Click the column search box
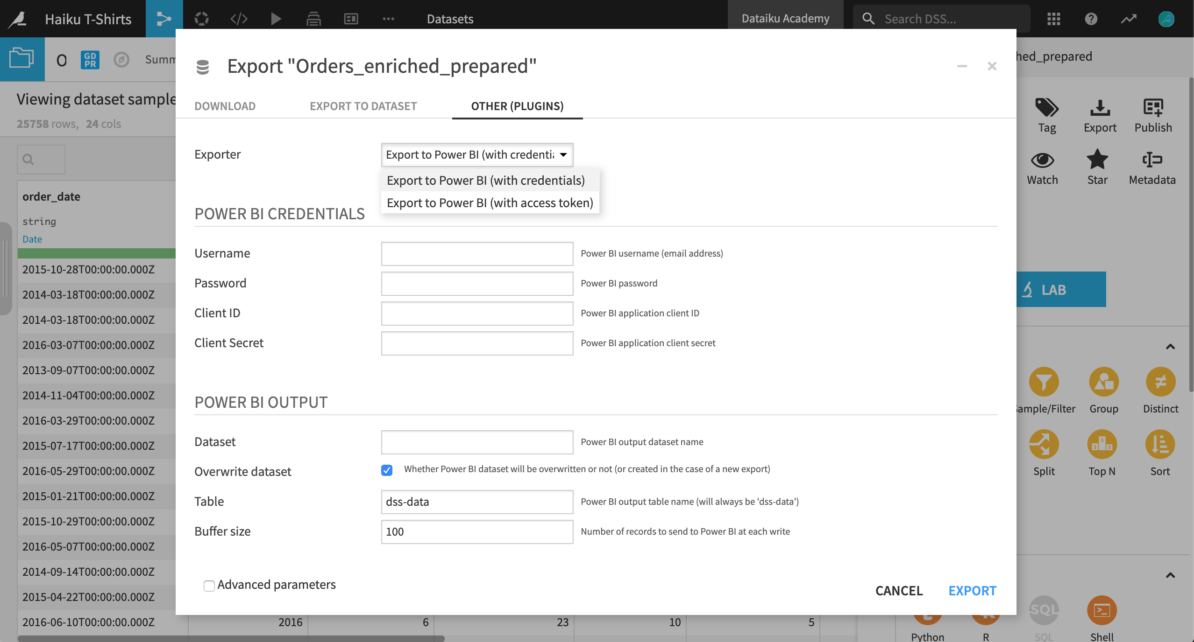This screenshot has height=642, width=1194. 41,160
